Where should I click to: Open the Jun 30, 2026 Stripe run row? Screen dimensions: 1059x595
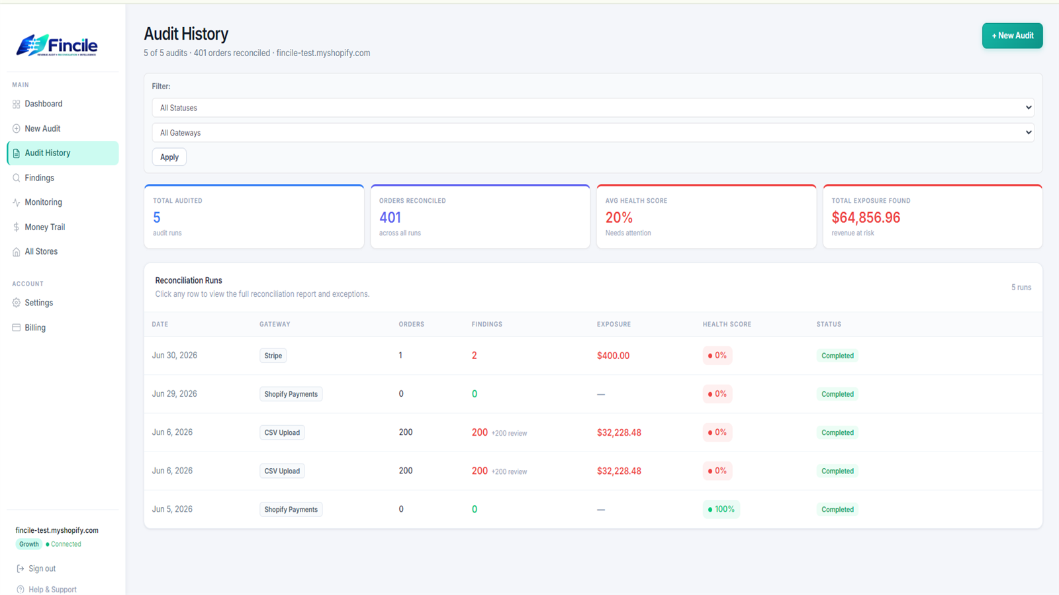[x=593, y=356]
